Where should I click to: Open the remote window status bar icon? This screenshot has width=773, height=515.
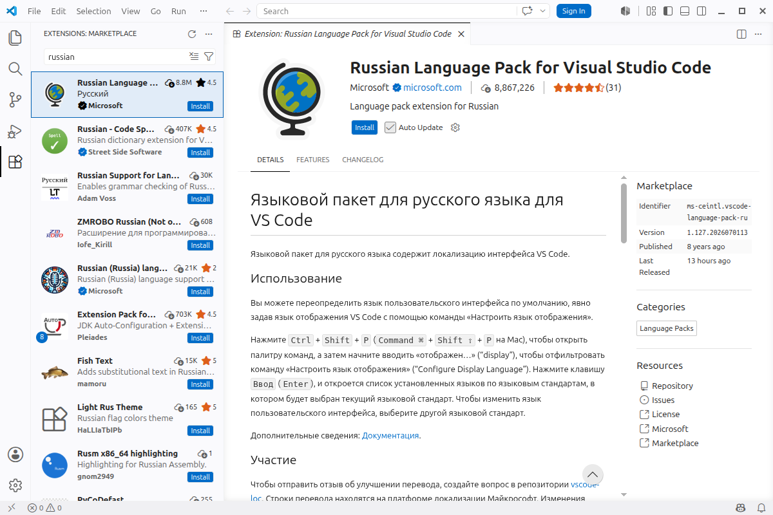click(x=11, y=508)
